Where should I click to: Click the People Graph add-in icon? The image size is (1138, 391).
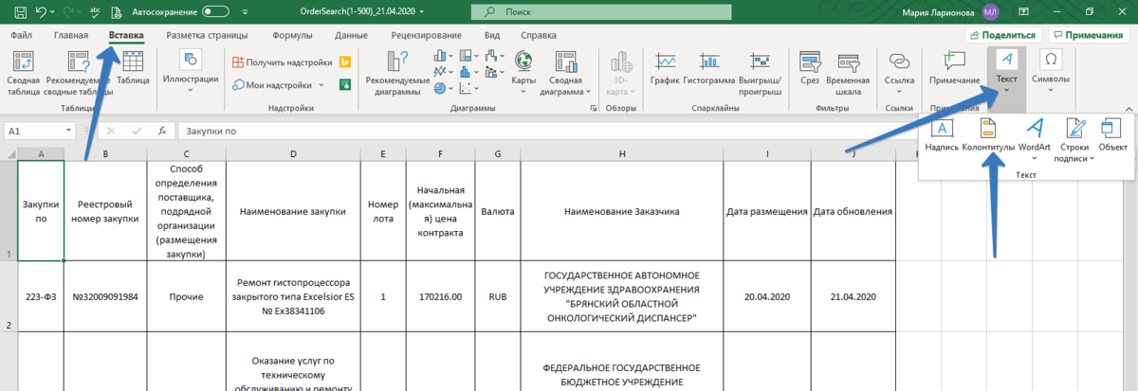[346, 85]
